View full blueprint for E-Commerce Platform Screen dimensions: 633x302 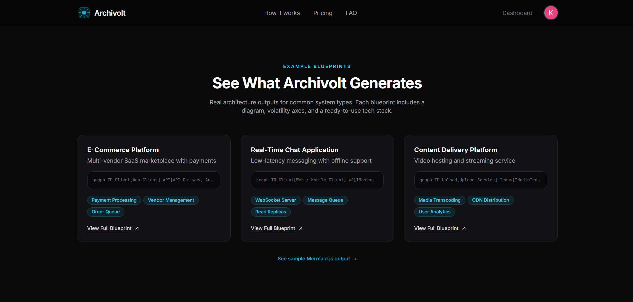(109, 228)
